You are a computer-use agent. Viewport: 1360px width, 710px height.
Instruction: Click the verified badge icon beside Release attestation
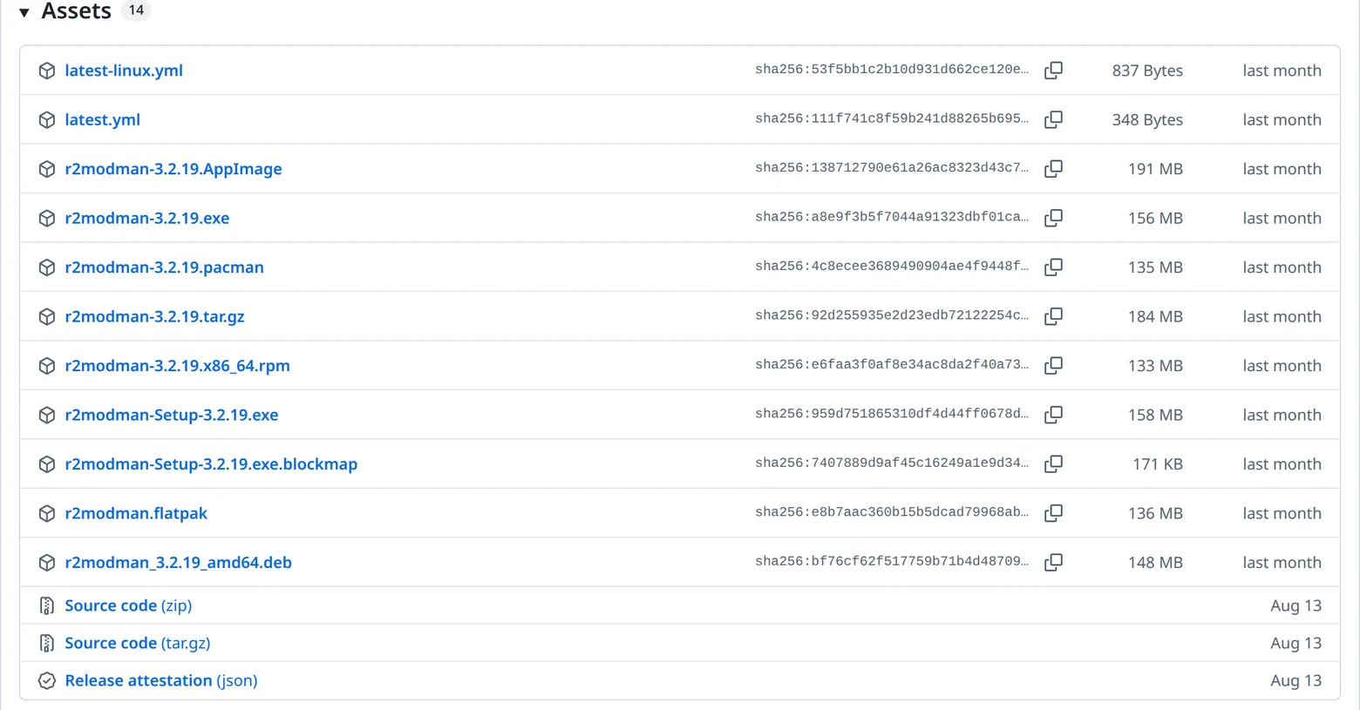point(47,680)
